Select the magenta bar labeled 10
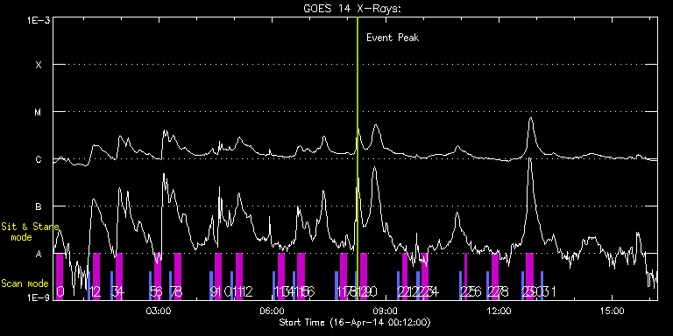673x336 pixels. click(x=218, y=276)
